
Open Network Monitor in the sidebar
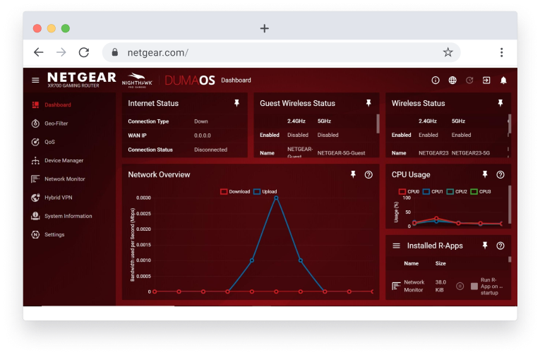click(65, 179)
